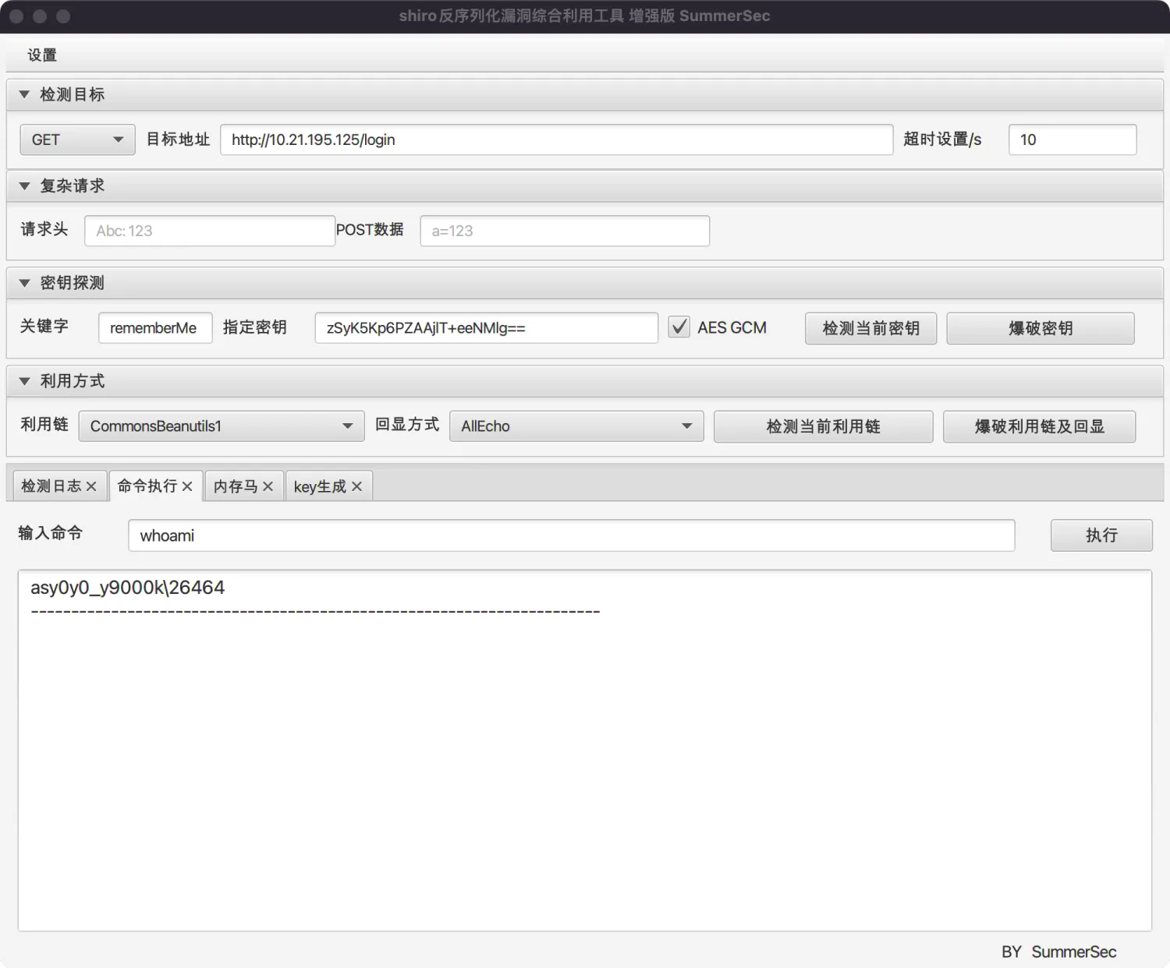Focus the whoami command input
The width and height of the screenshot is (1170, 968).
click(572, 535)
